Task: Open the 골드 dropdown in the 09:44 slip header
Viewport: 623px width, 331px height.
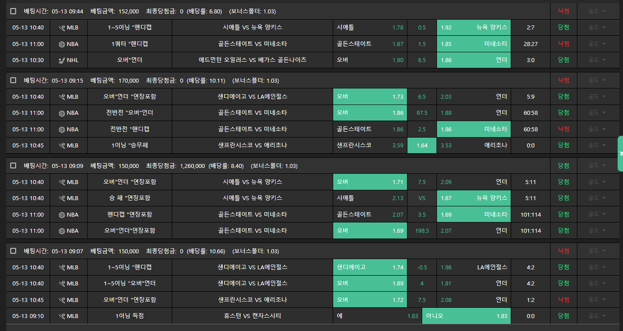Action: pos(597,11)
